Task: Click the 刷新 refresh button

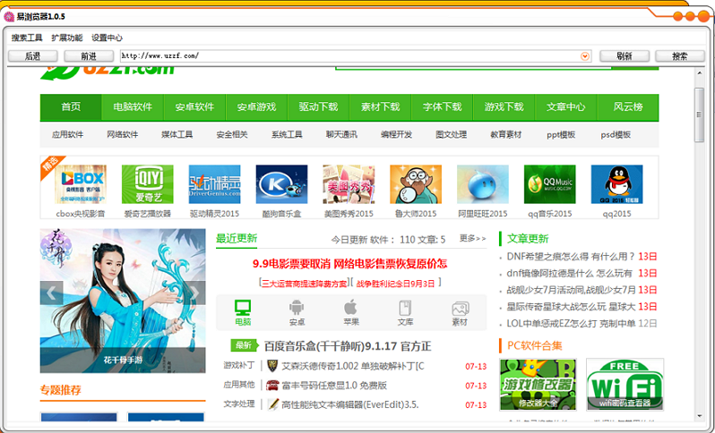Action: click(625, 56)
